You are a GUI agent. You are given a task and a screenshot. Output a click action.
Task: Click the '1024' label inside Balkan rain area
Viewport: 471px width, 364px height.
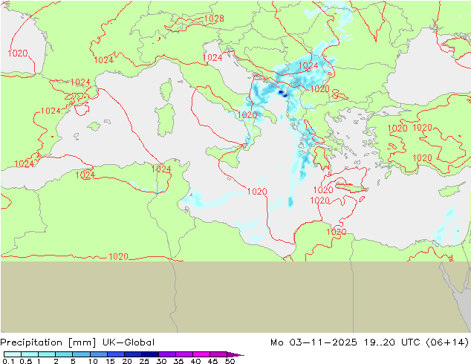click(x=308, y=65)
